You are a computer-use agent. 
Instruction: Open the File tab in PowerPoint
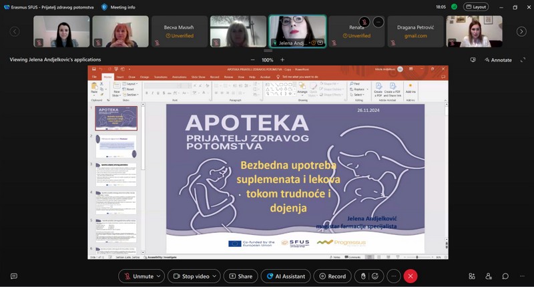pyautogui.click(x=94, y=77)
